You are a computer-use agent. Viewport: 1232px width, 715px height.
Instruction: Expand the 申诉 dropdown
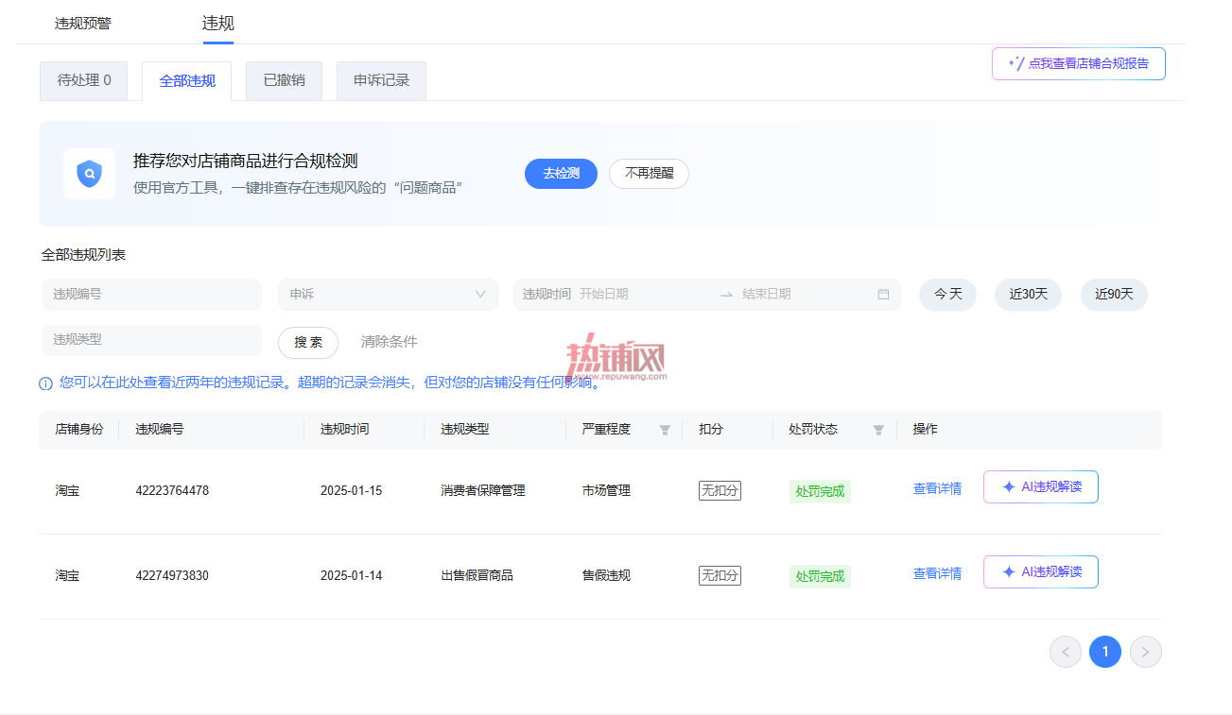(388, 294)
